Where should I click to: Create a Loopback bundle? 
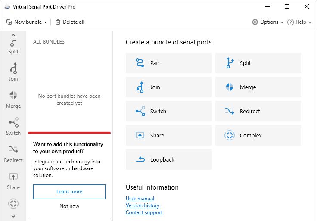tap(169, 159)
